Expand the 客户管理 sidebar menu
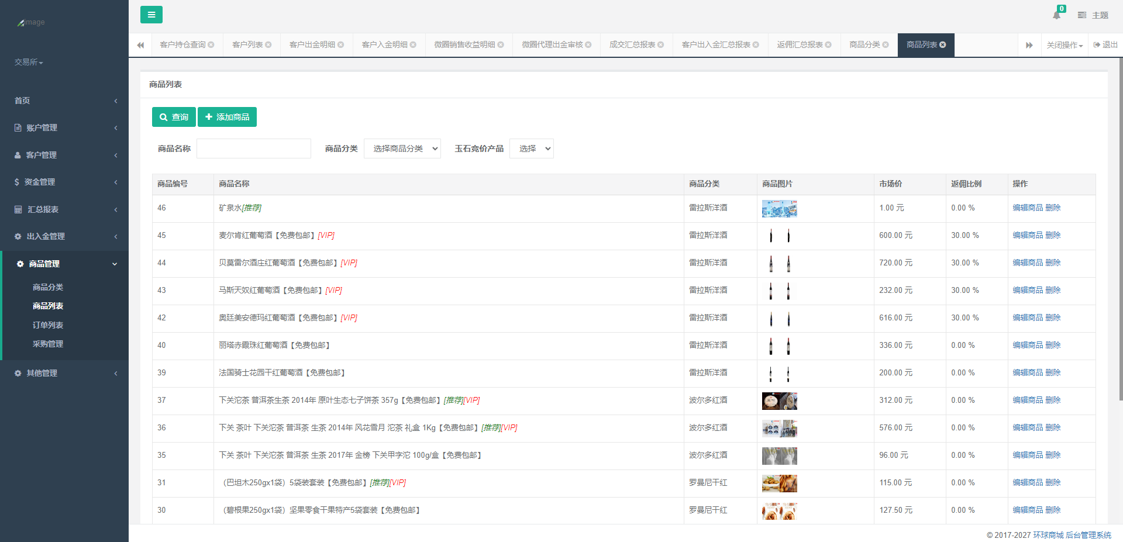 pyautogui.click(x=64, y=155)
